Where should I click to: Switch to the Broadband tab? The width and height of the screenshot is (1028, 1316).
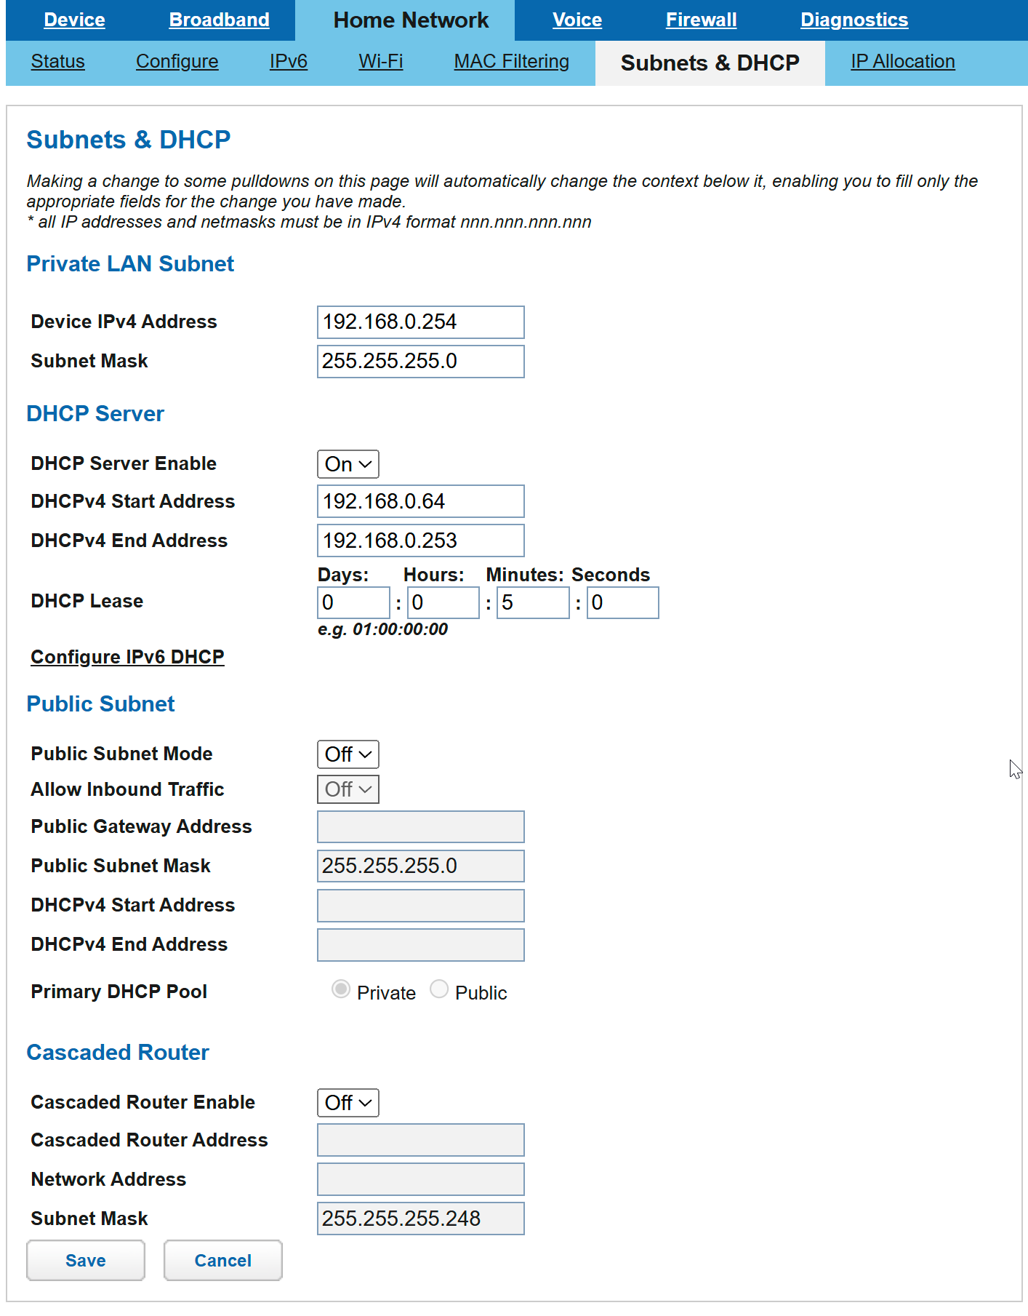tap(219, 20)
